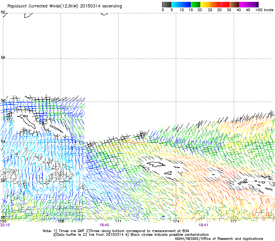Click the longitude label 174

tap(176, 221)
